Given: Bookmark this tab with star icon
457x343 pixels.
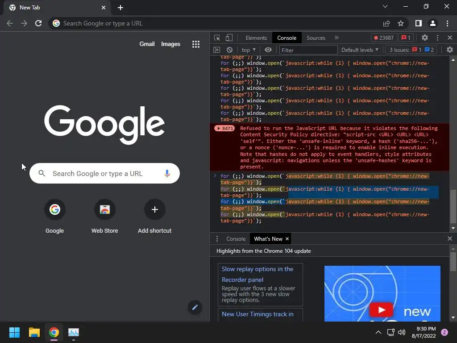Looking at the screenshot, I should 401,23.
